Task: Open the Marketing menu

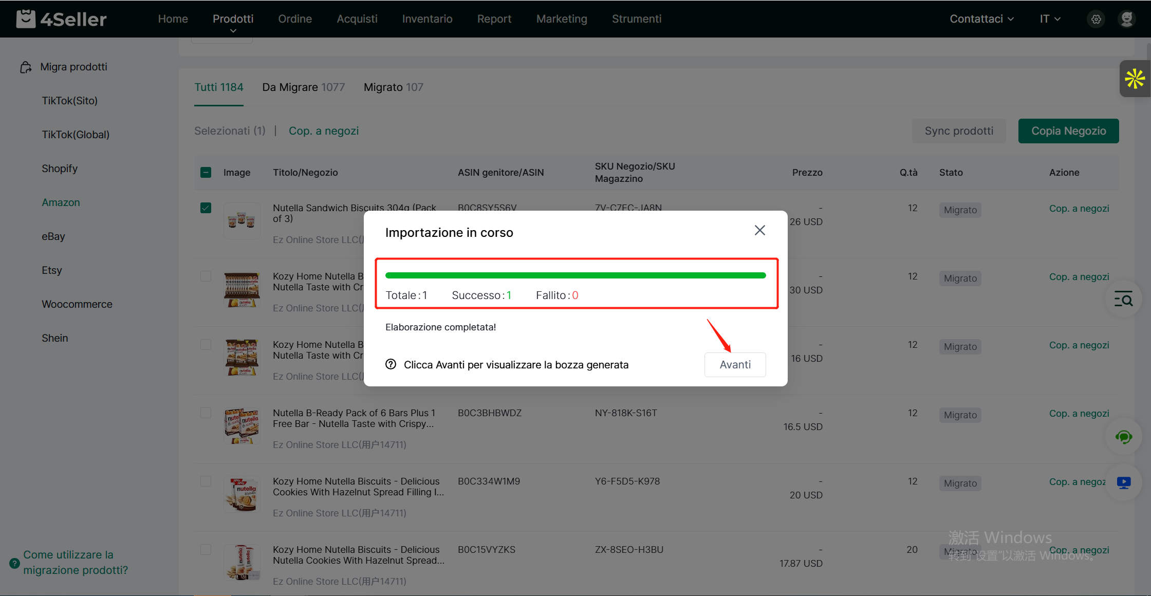Action: click(x=562, y=19)
